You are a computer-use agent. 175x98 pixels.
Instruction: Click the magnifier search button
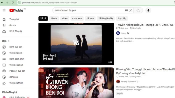pos(138,10)
